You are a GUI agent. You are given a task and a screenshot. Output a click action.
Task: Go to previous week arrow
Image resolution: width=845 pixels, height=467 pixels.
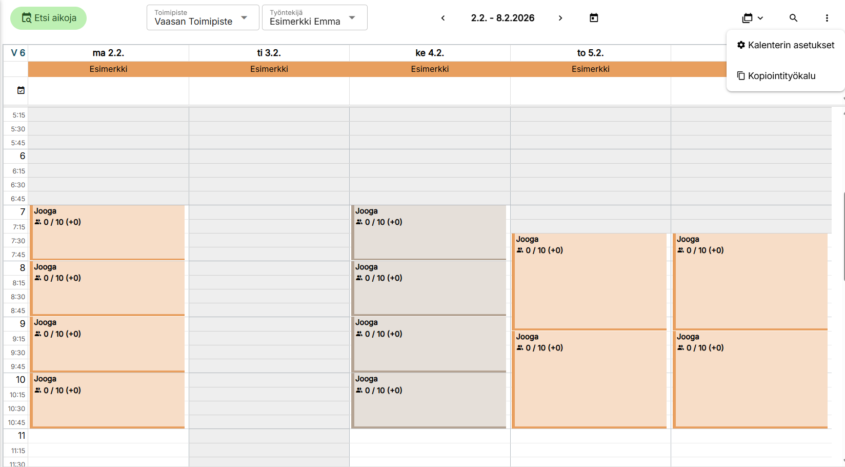coord(443,18)
